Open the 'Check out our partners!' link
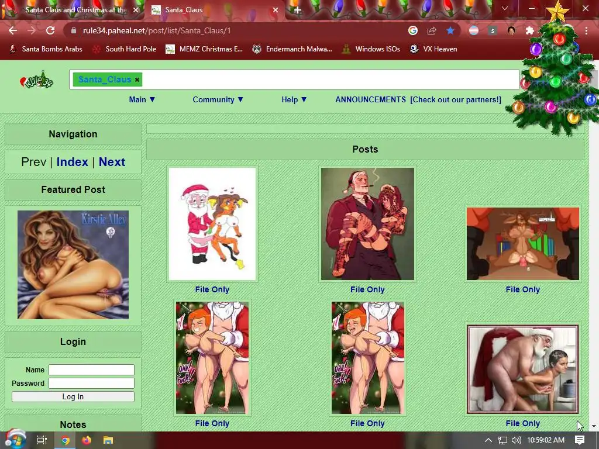This screenshot has height=449, width=599. pyautogui.click(x=455, y=99)
